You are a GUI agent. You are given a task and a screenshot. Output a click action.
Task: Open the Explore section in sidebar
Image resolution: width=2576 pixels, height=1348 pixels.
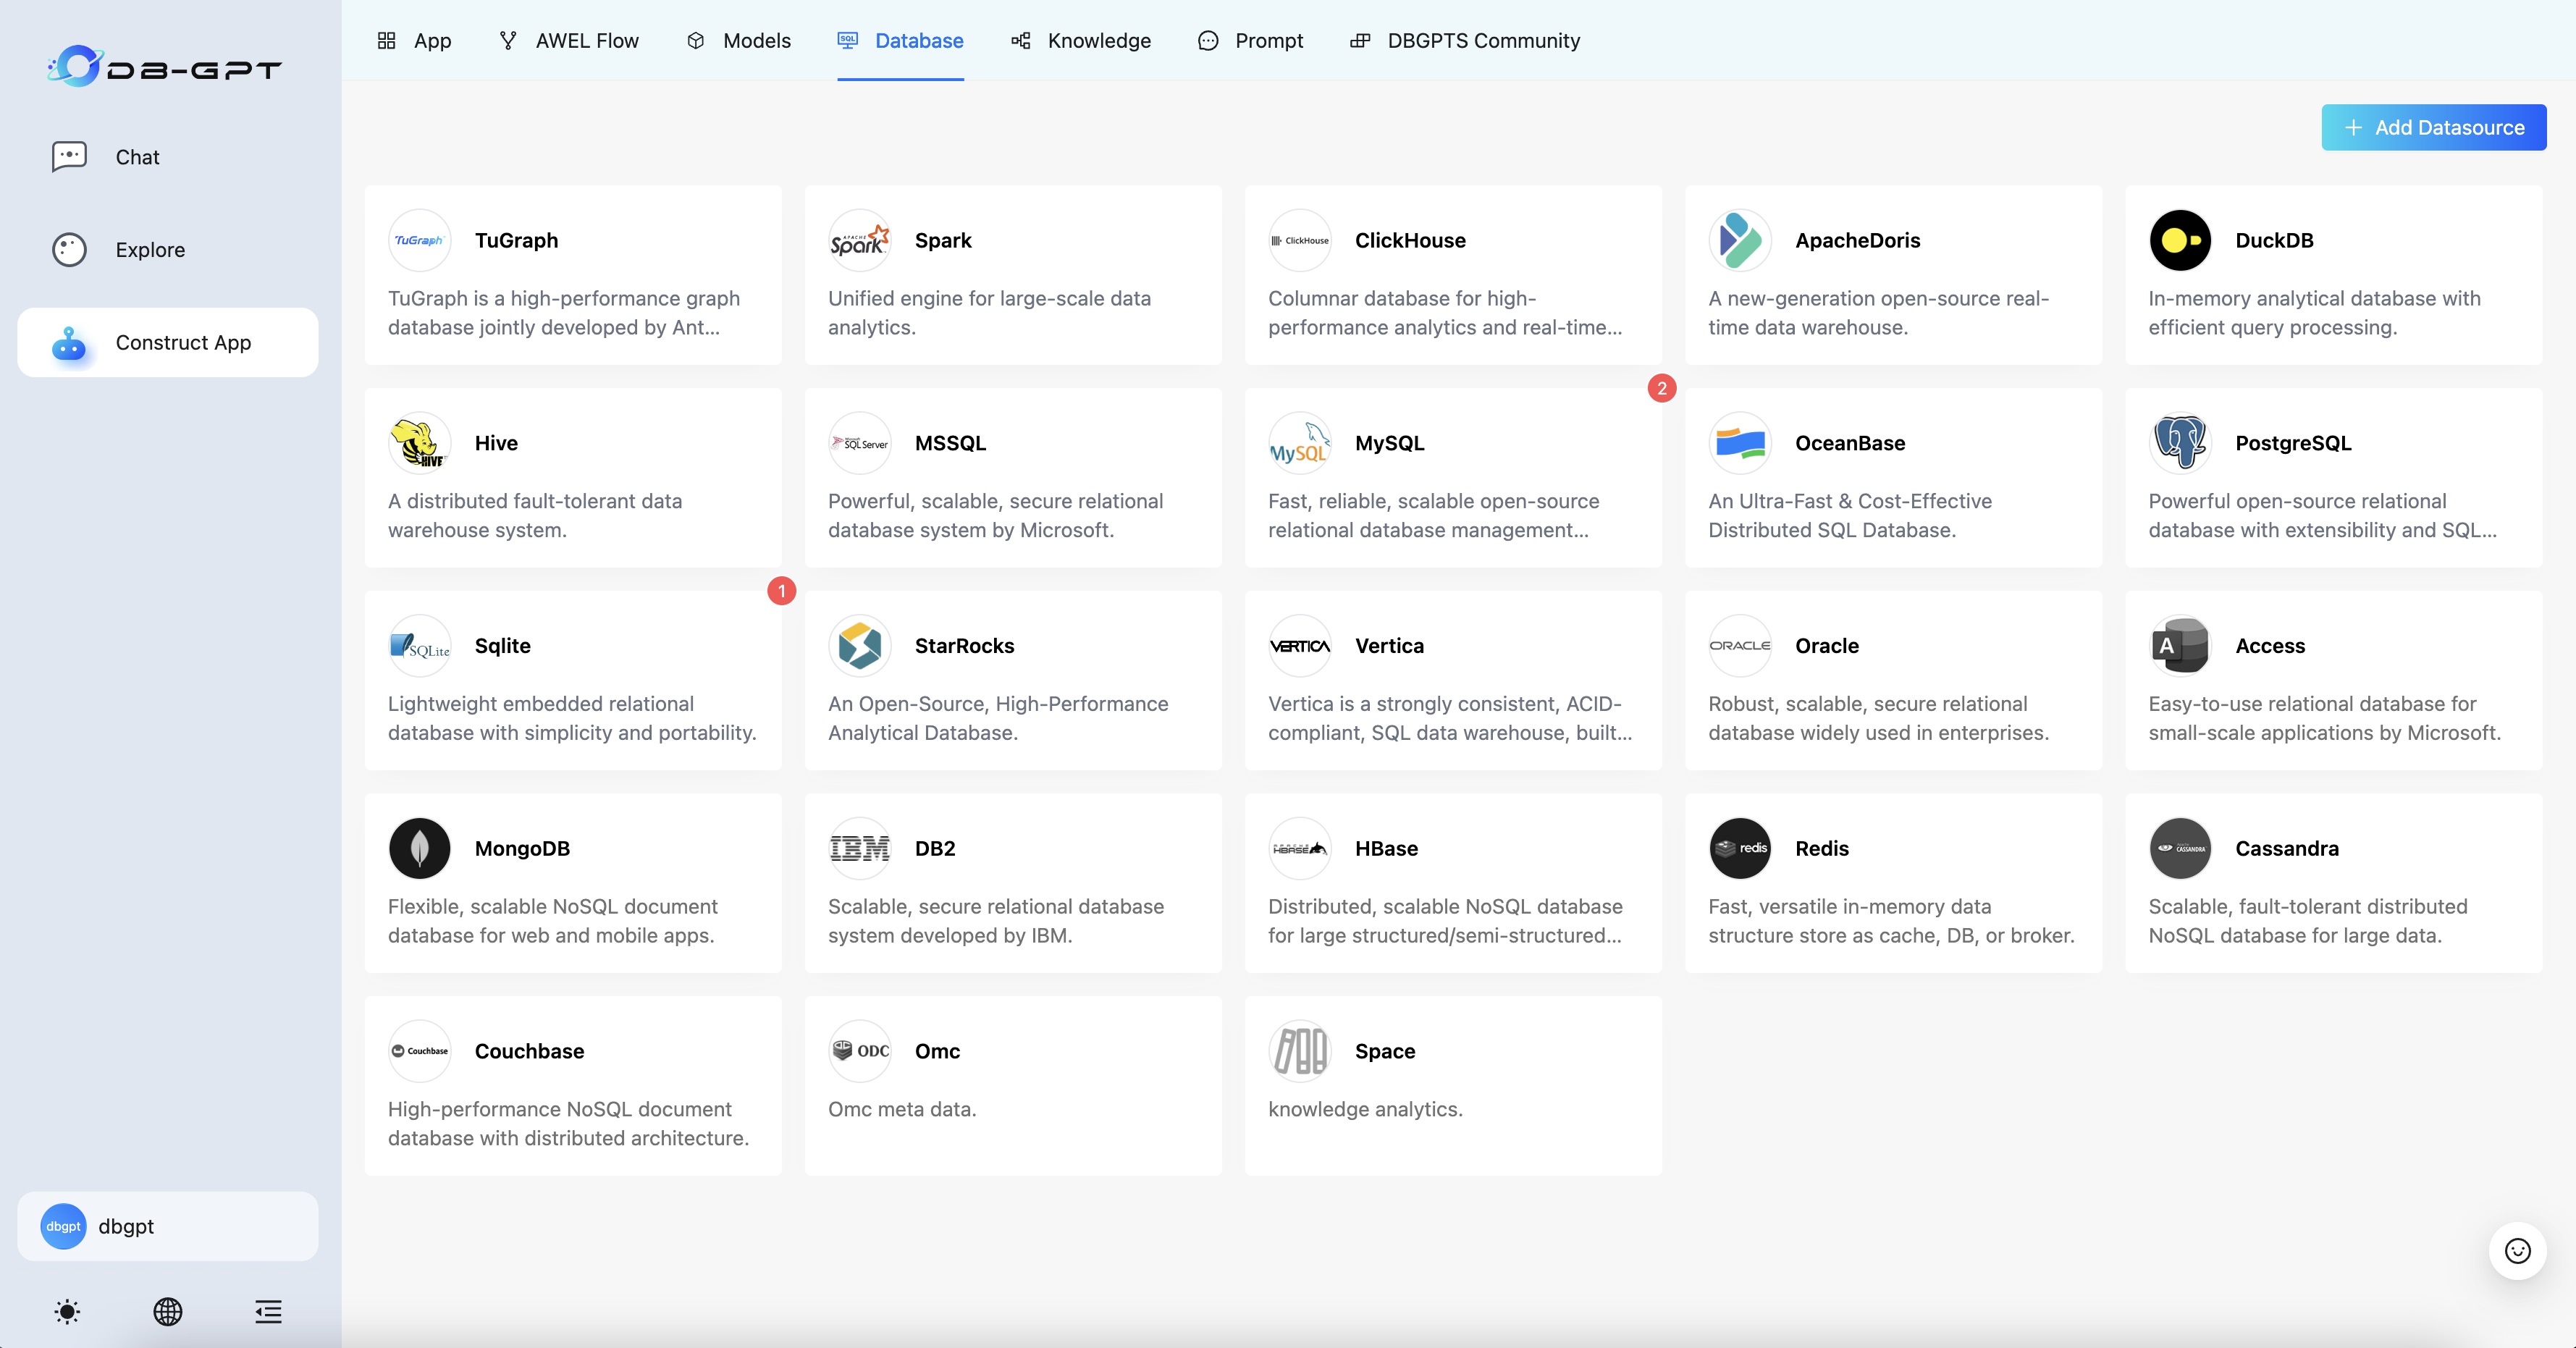tap(150, 249)
